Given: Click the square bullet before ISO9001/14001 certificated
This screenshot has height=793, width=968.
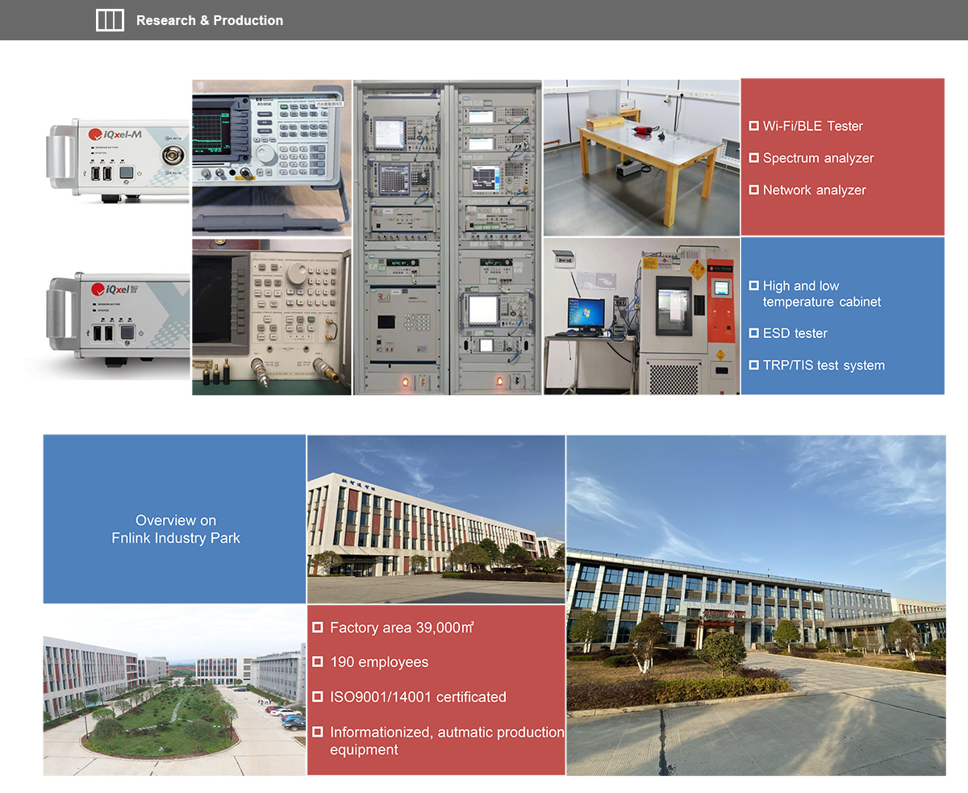Looking at the screenshot, I should [x=318, y=697].
